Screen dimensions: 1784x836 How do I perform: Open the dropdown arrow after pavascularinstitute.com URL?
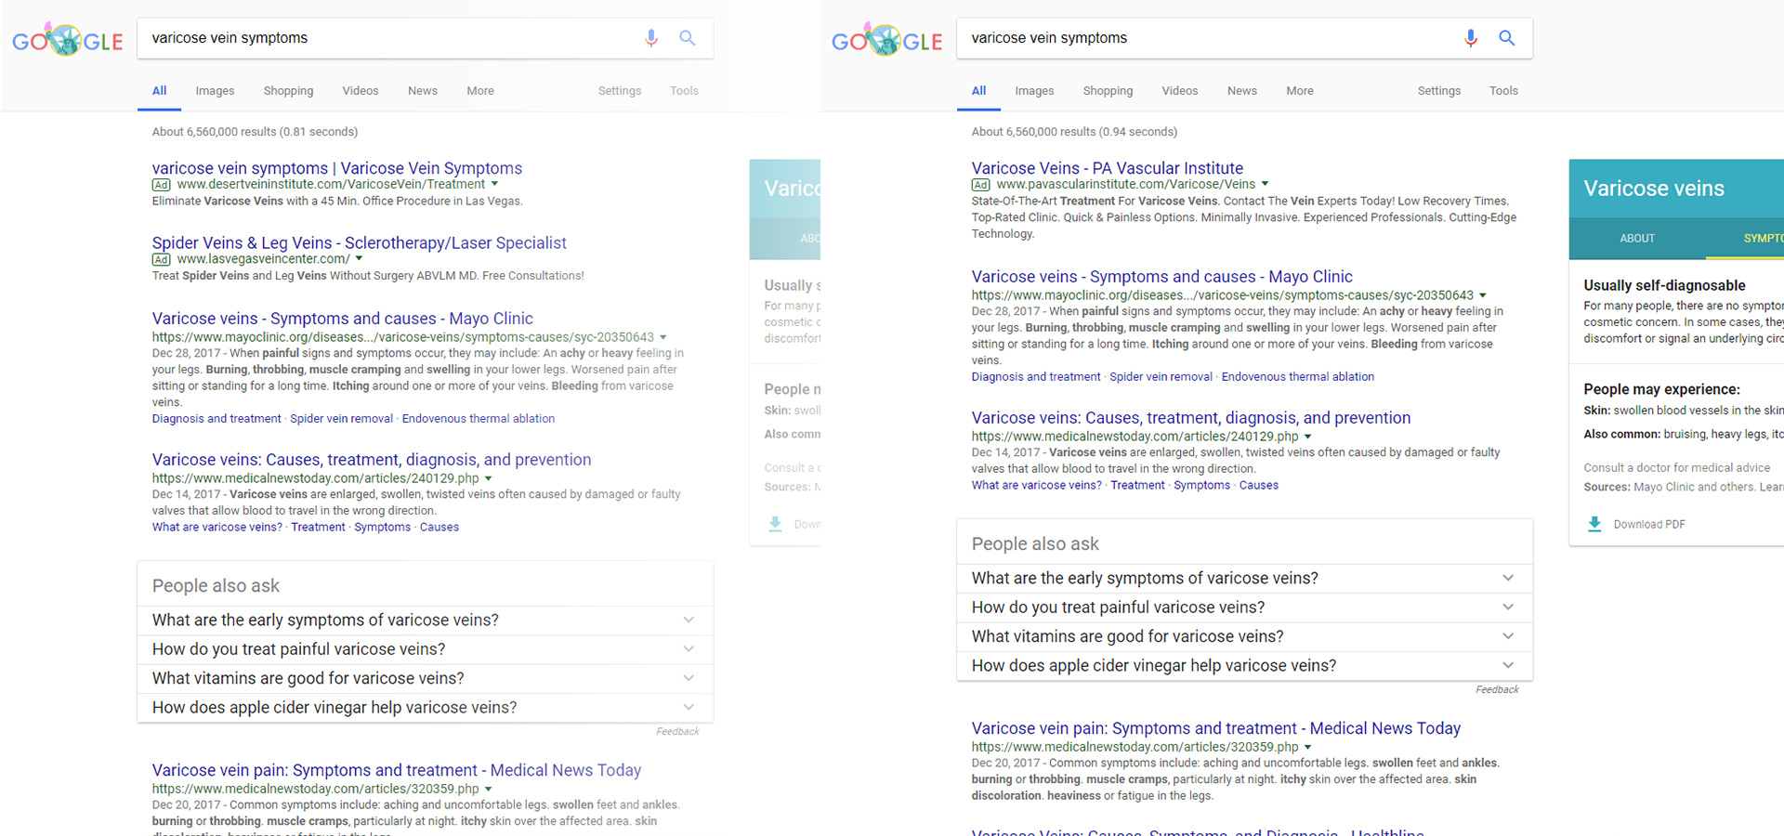[x=1265, y=185]
